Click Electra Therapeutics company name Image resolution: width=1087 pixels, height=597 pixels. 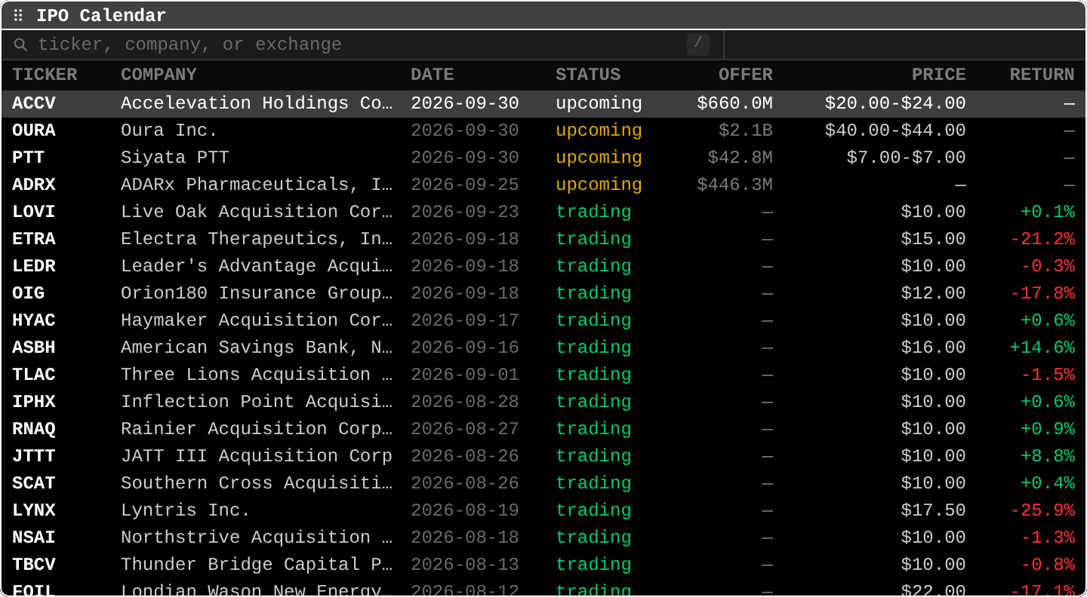pyautogui.click(x=257, y=239)
